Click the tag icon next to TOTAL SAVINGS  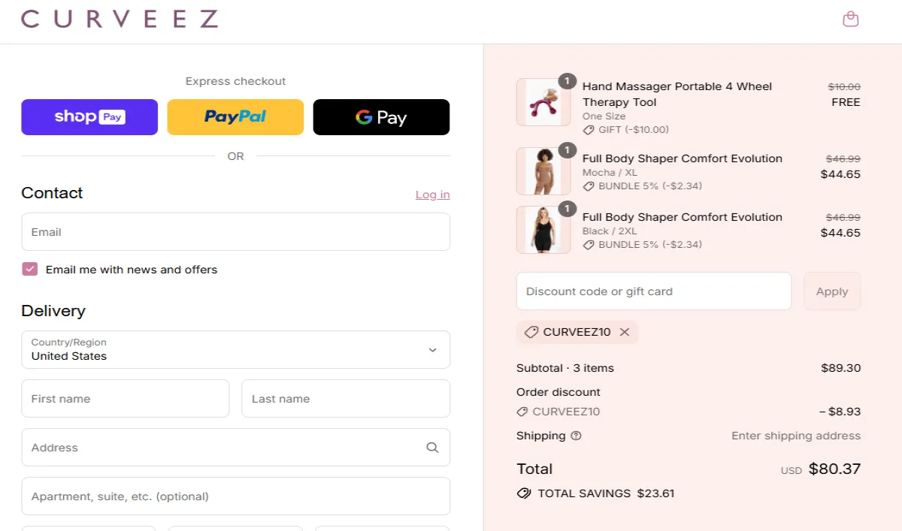point(523,493)
